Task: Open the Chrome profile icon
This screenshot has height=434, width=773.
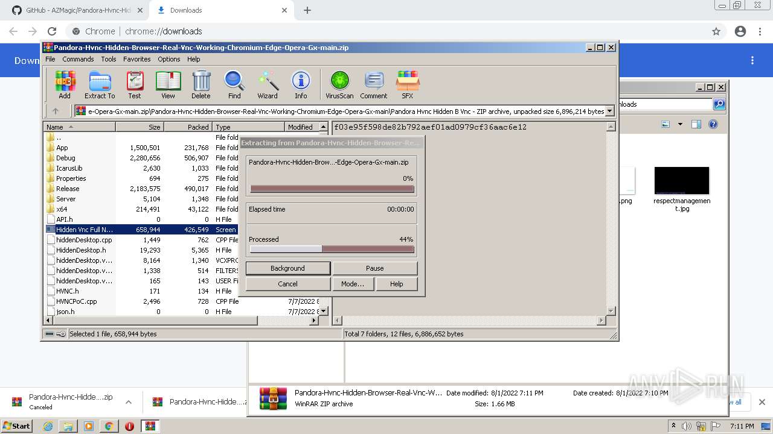Action: [740, 31]
